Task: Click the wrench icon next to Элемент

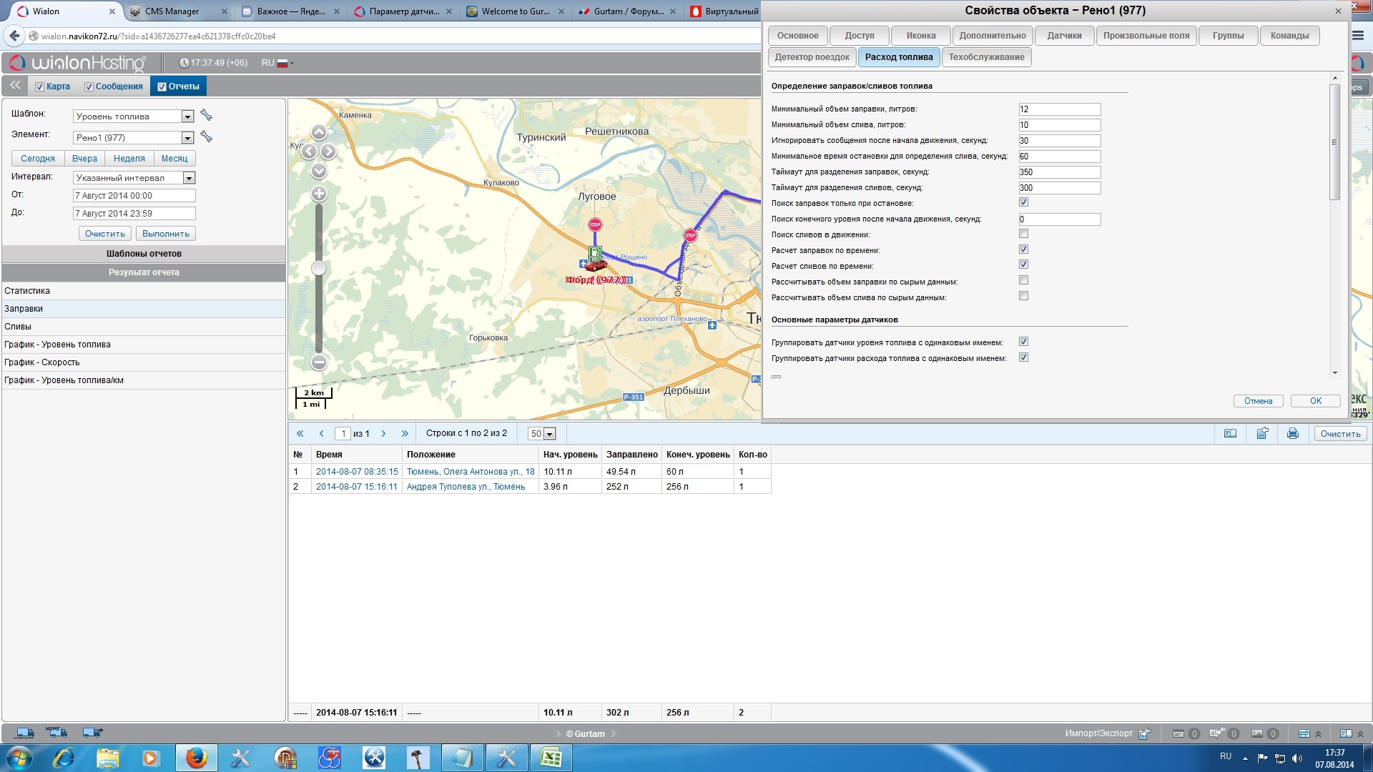Action: pyautogui.click(x=206, y=137)
